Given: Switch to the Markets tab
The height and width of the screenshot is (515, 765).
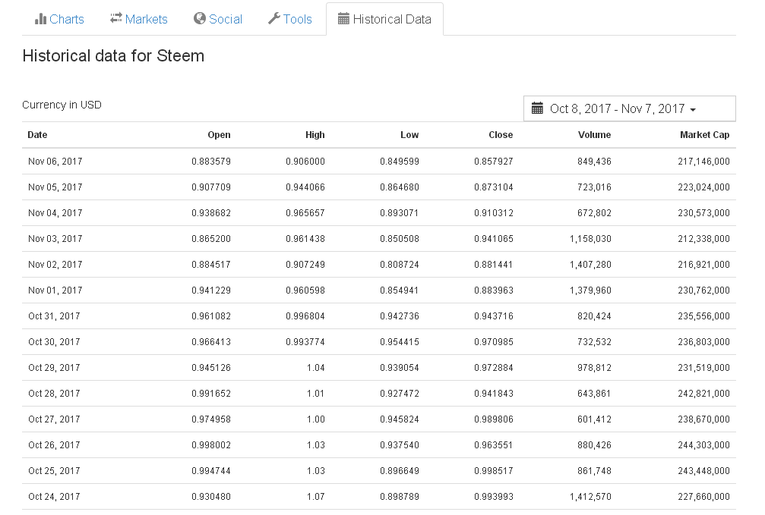Looking at the screenshot, I should point(139,19).
